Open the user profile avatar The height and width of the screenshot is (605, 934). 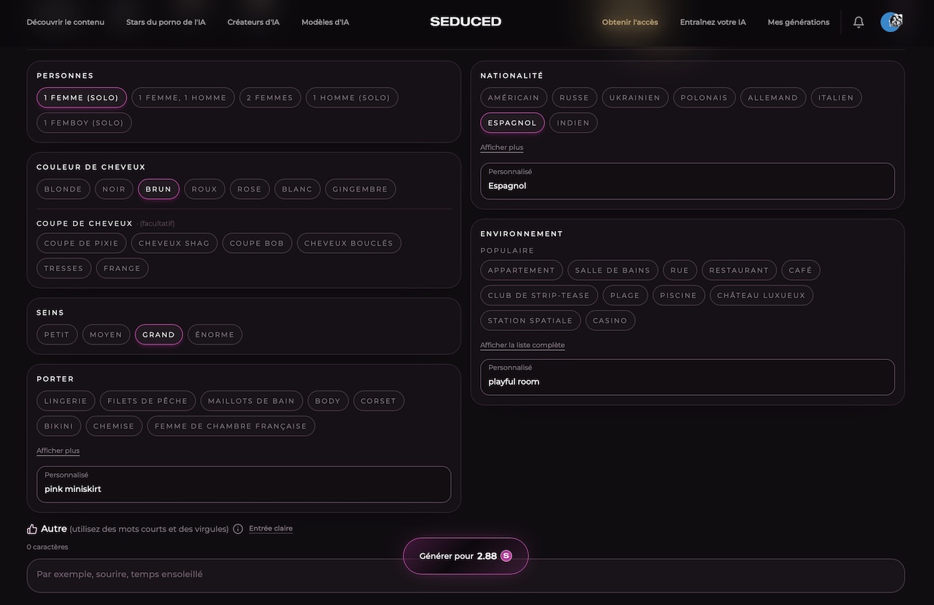pyautogui.click(x=891, y=22)
